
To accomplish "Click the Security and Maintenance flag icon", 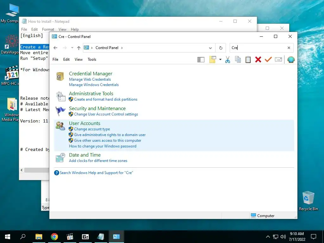I will pos(60,111).
